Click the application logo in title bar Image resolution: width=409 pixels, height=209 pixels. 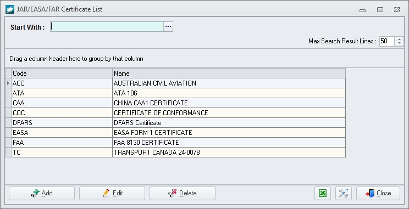(10, 9)
